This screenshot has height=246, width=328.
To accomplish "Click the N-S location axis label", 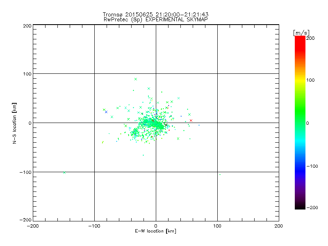I will click(x=15, y=123).
